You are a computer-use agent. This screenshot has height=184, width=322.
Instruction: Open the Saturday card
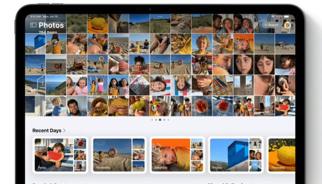(x=177, y=155)
